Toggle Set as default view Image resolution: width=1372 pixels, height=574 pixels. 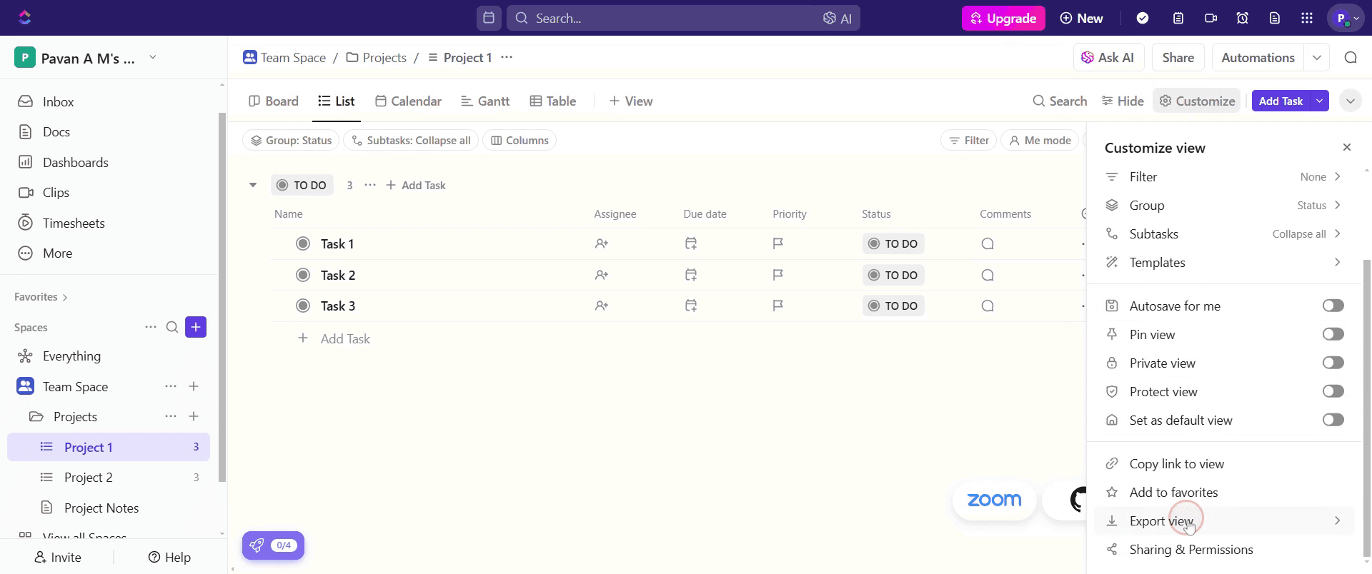pos(1333,420)
